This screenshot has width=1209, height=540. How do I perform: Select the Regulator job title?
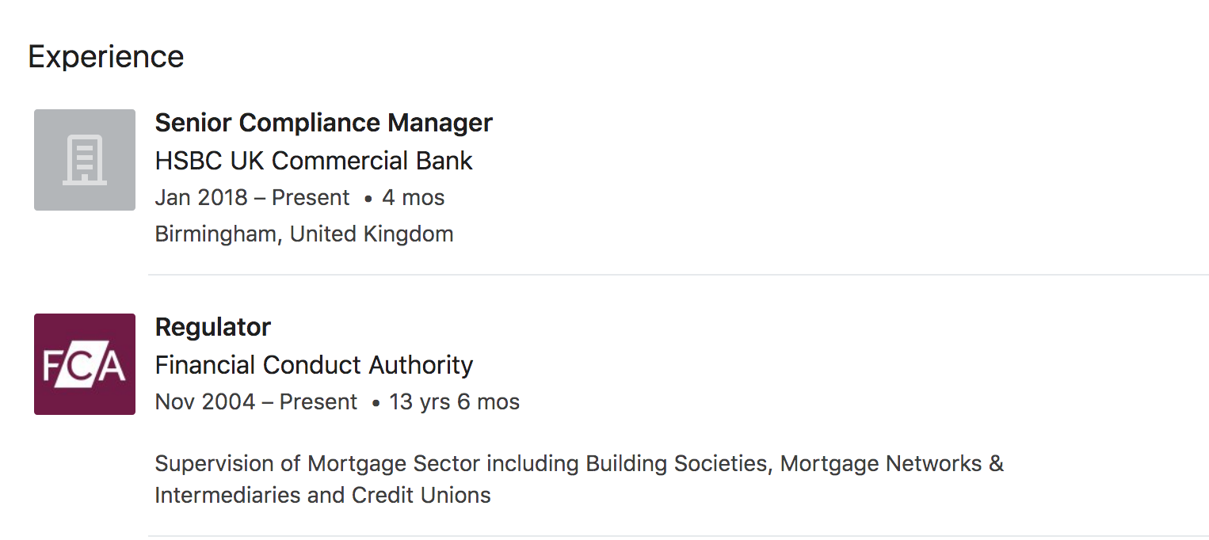click(x=213, y=327)
